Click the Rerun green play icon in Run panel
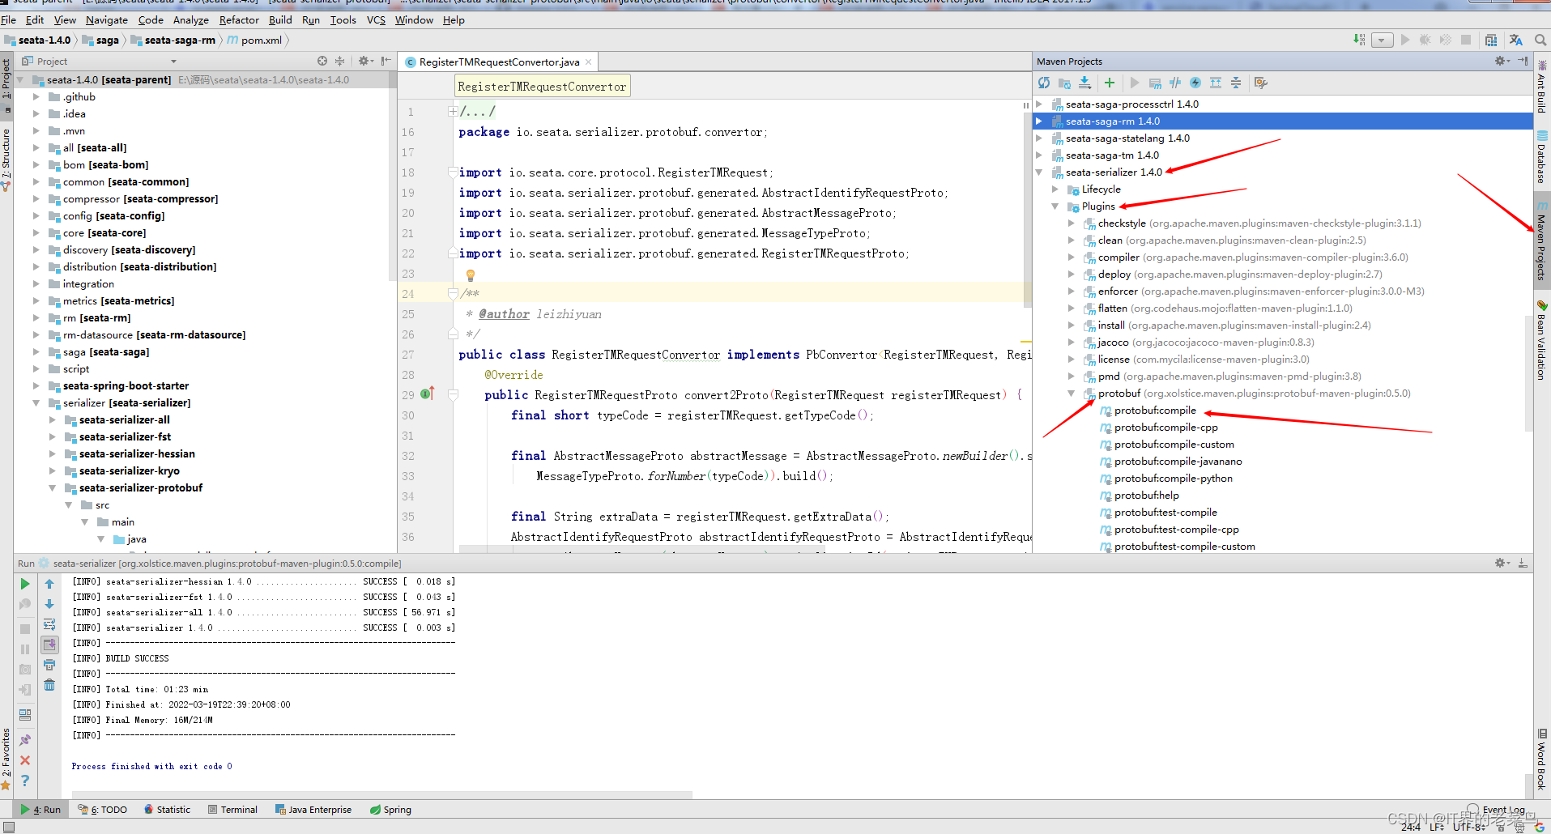 tap(25, 584)
